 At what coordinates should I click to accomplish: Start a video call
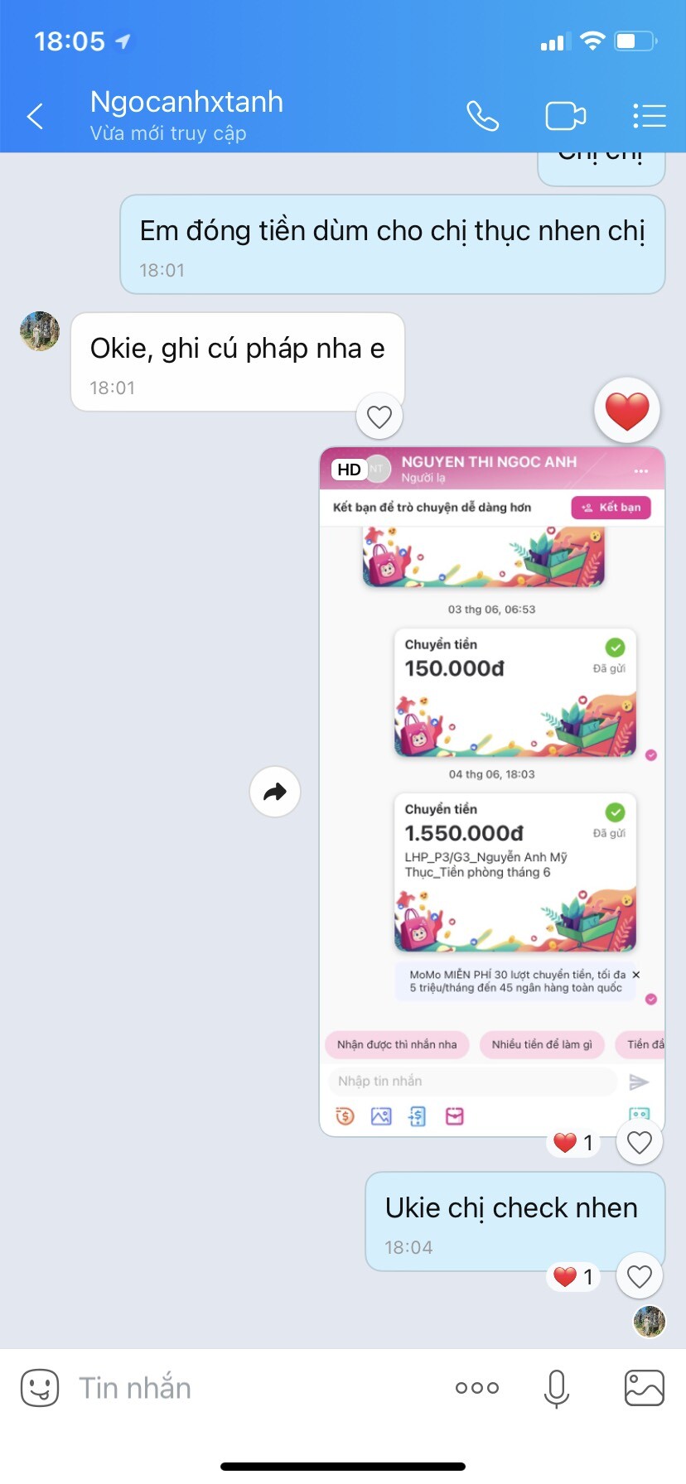(566, 116)
